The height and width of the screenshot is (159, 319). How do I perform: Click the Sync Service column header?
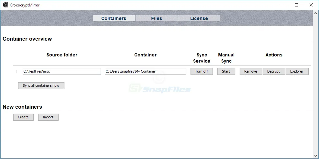point(202,58)
